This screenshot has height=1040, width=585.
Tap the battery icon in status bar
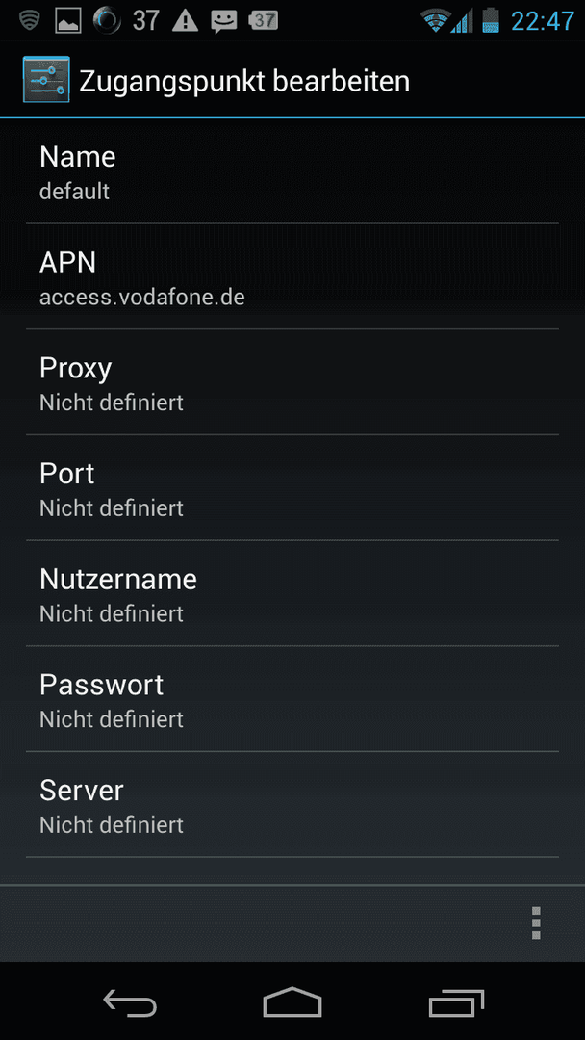[491, 20]
